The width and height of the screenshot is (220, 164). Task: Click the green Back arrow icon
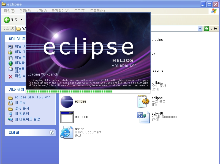(7, 20)
